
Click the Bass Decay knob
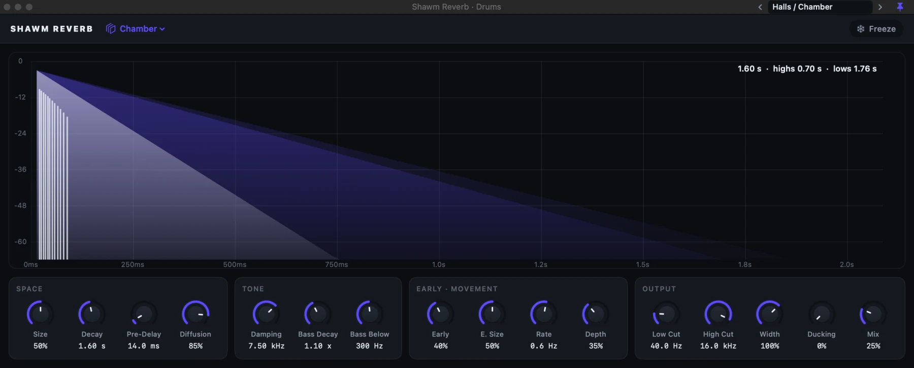318,314
